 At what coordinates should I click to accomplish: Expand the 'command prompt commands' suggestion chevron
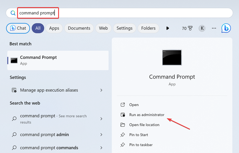click(101, 148)
